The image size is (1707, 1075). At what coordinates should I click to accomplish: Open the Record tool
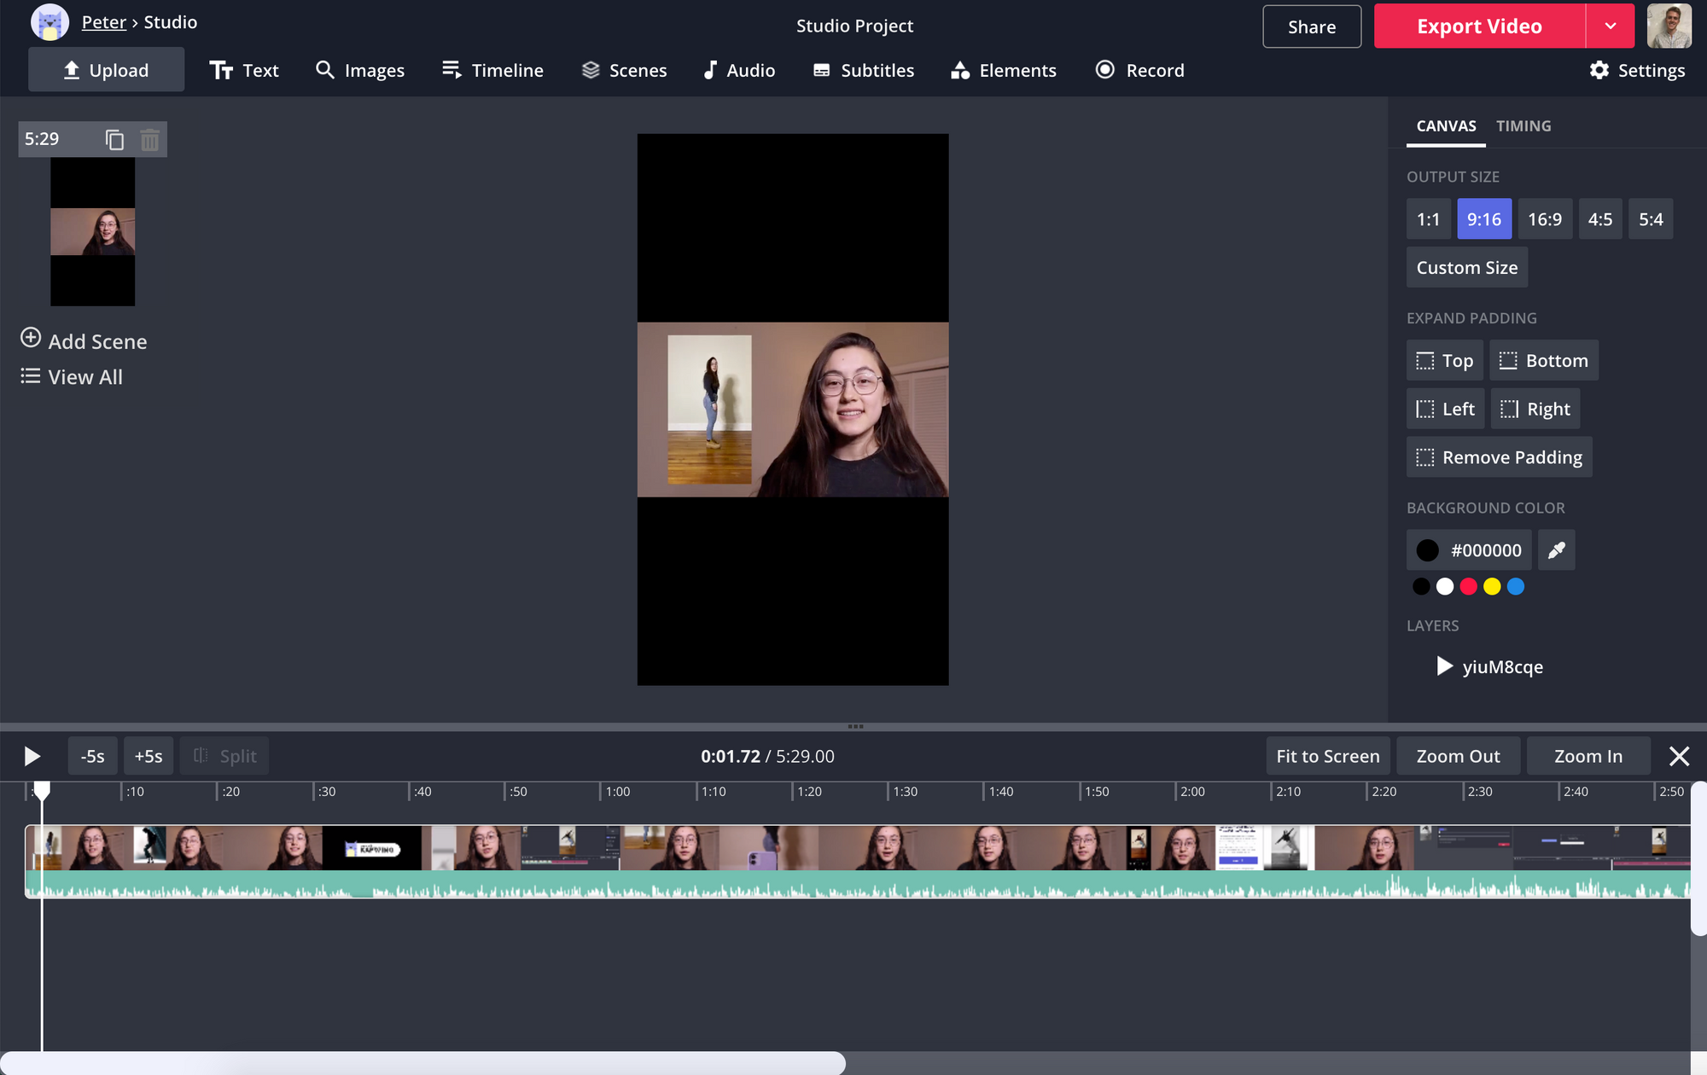click(1139, 70)
